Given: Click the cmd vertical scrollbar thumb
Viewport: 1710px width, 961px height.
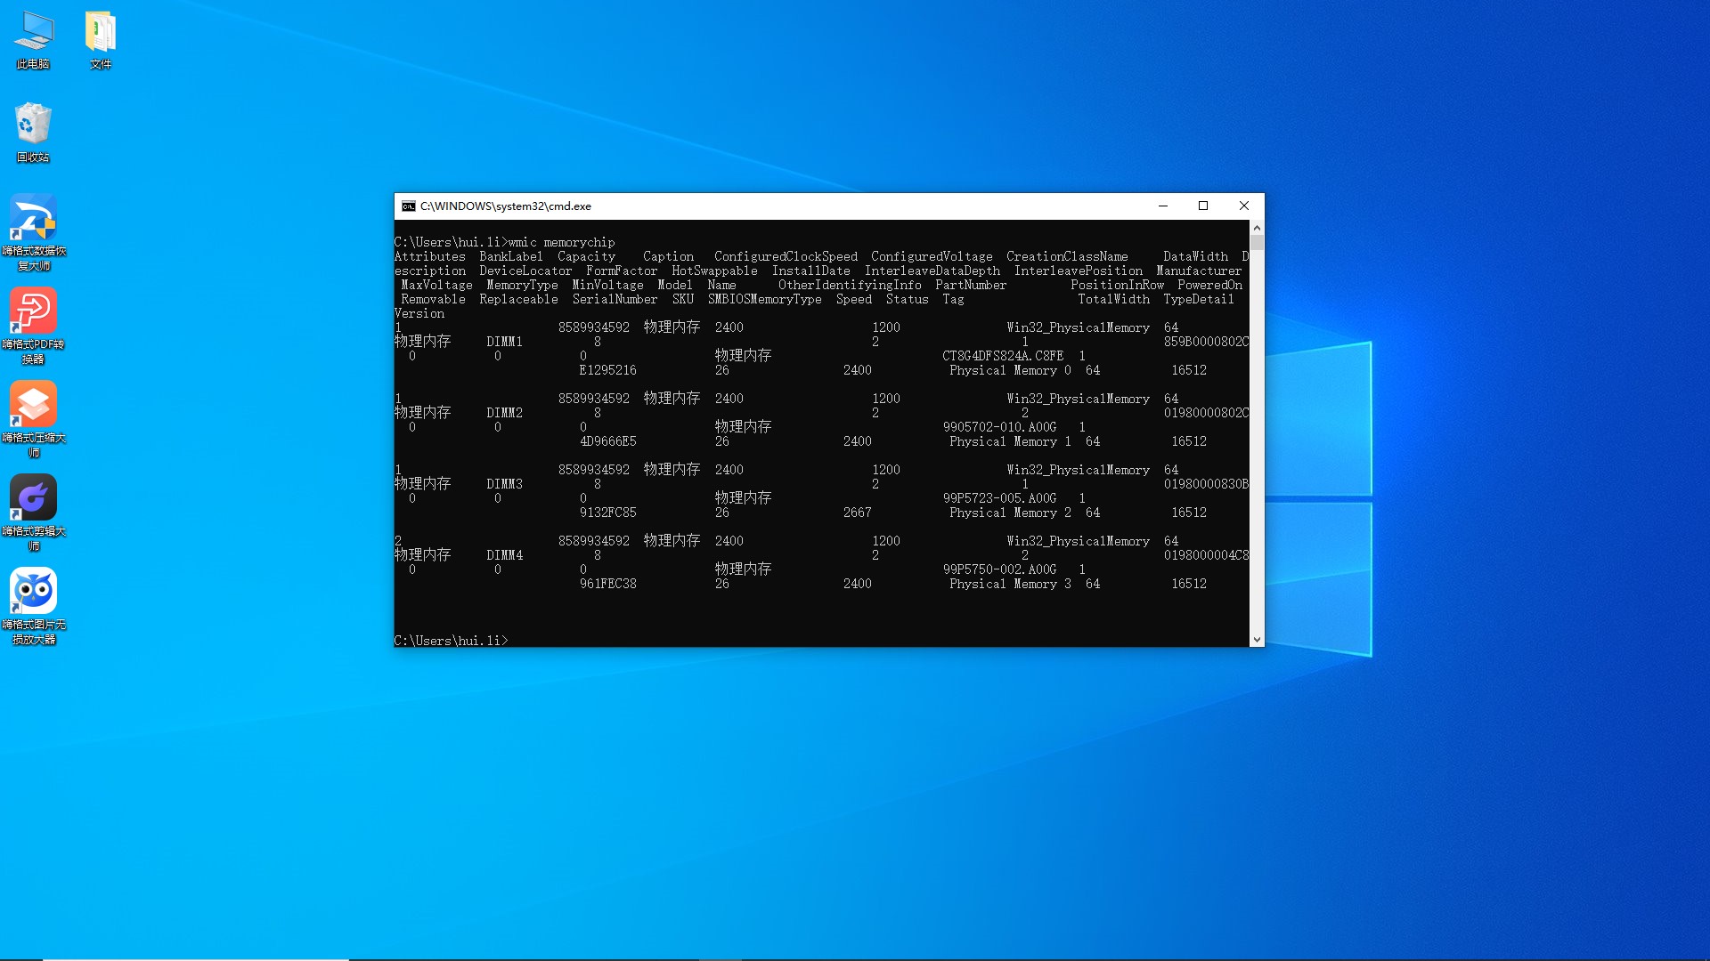Looking at the screenshot, I should [1257, 242].
